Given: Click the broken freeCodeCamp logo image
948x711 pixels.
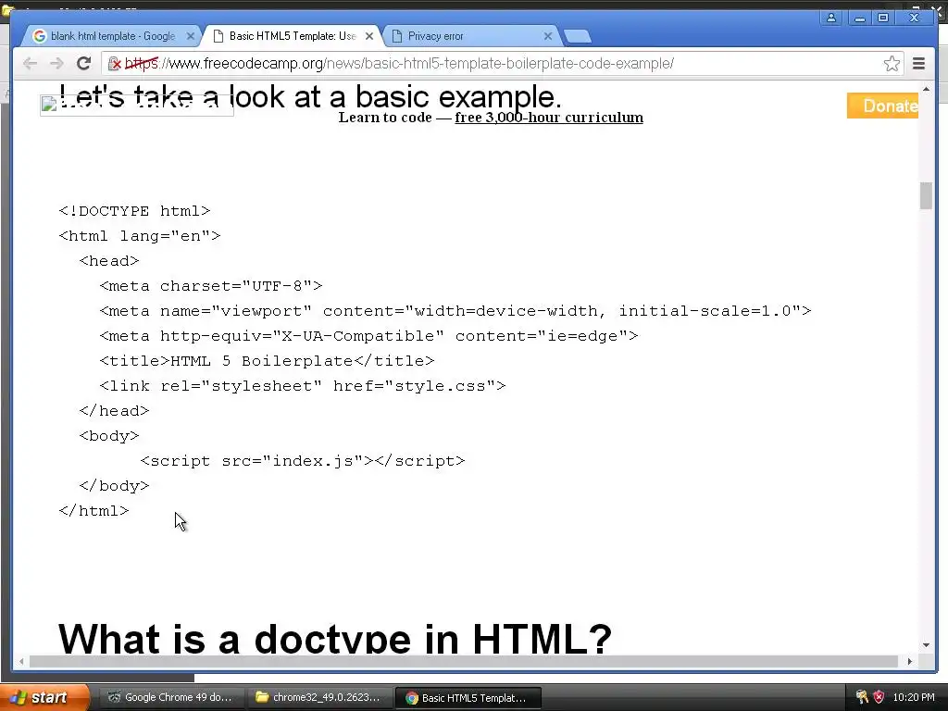Looking at the screenshot, I should [x=137, y=106].
